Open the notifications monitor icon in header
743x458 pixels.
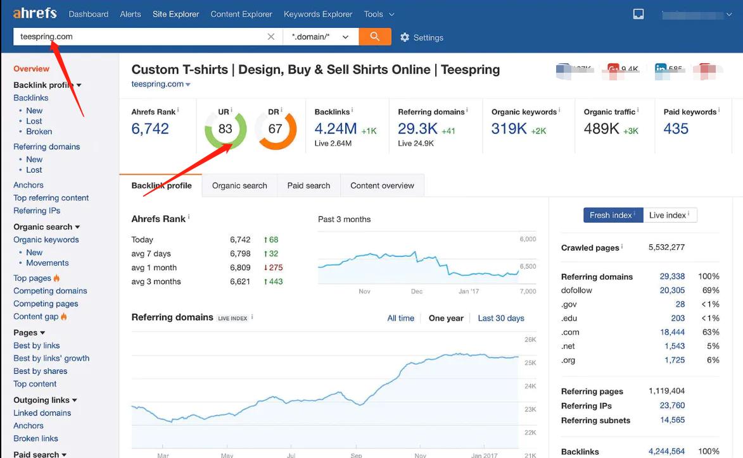[638, 14]
